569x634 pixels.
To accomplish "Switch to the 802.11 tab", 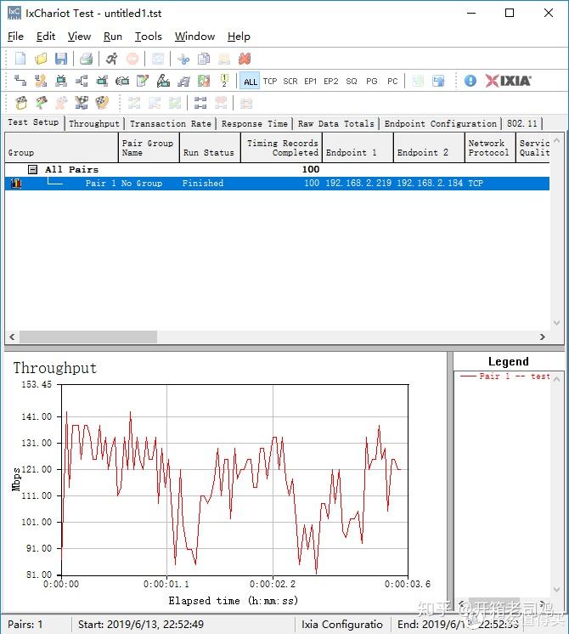I will tap(522, 124).
